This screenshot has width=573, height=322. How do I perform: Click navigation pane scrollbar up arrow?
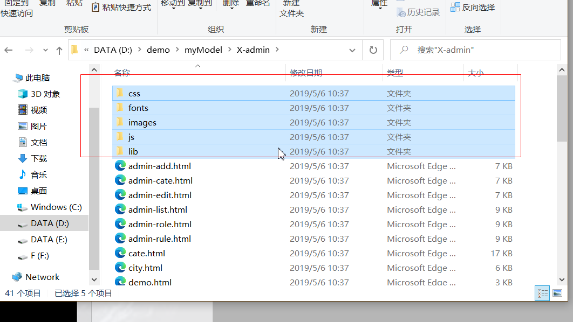point(94,69)
